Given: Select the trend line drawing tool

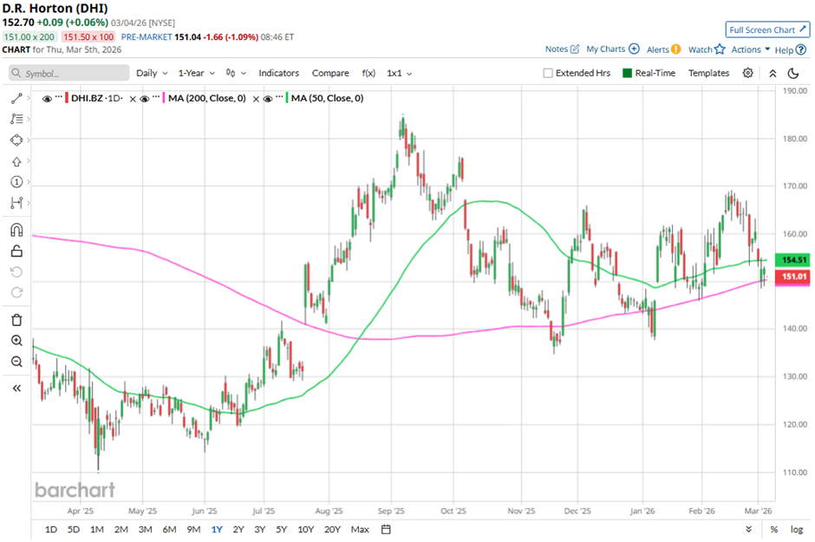Looking at the screenshot, I should point(16,98).
